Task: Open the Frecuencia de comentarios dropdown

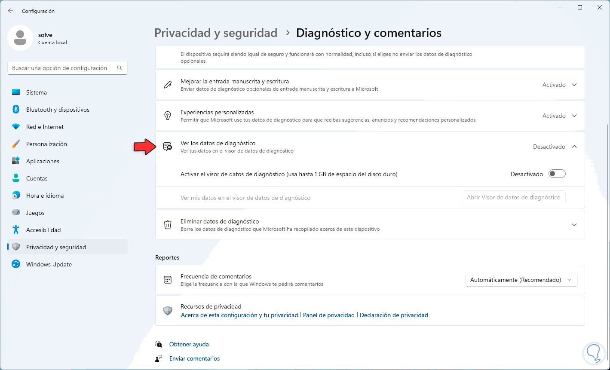Action: [521, 280]
